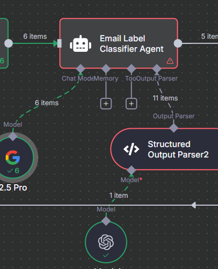Open the OpenAI chat model node

click(106, 242)
